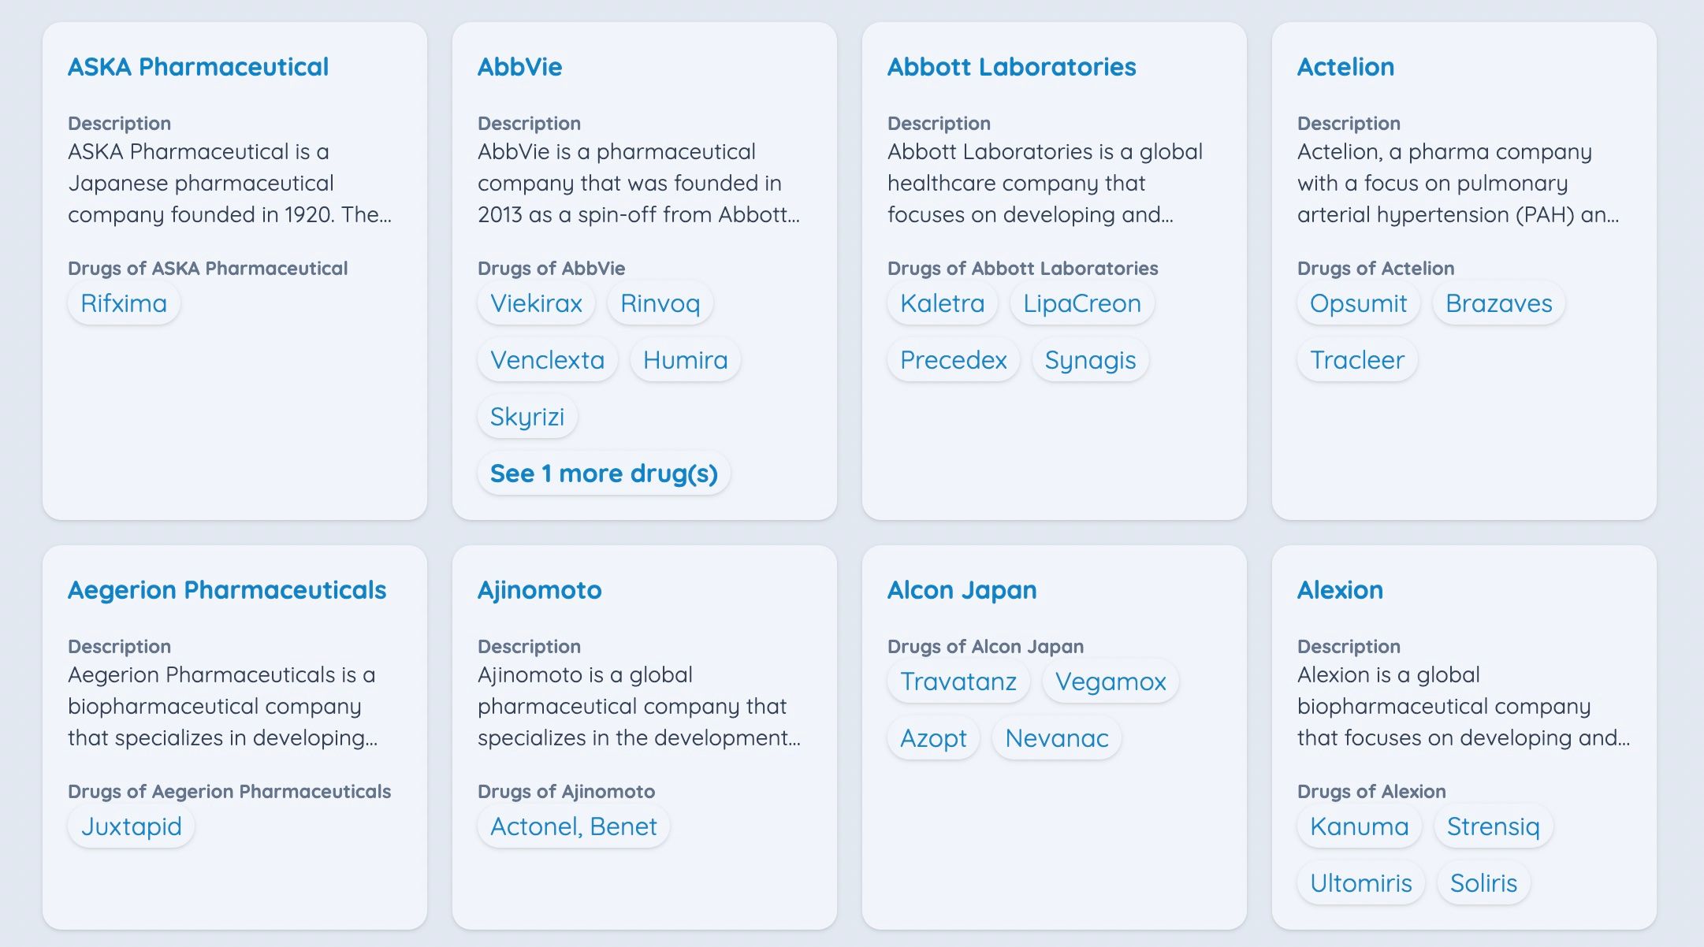This screenshot has width=1704, height=947.
Task: Select the Rifxima drug tag
Action: tap(124, 303)
